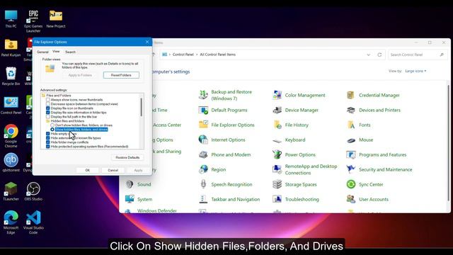Open Taskbar and Navigation icon
The height and width of the screenshot is (255, 453).
tap(203, 199)
